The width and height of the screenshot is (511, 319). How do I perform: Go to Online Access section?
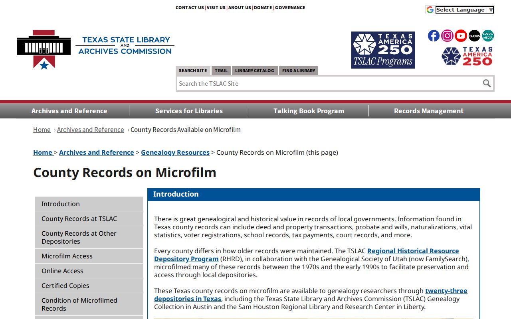pyautogui.click(x=89, y=271)
